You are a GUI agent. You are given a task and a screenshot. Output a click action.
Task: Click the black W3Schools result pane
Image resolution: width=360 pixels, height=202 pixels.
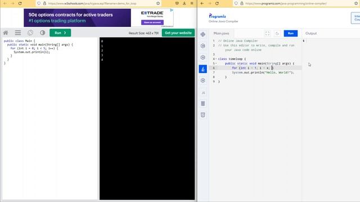point(147,118)
